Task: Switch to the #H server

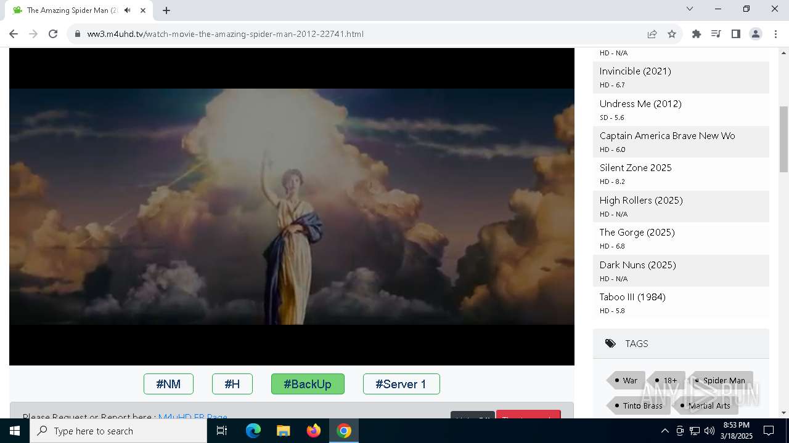Action: [x=232, y=384]
